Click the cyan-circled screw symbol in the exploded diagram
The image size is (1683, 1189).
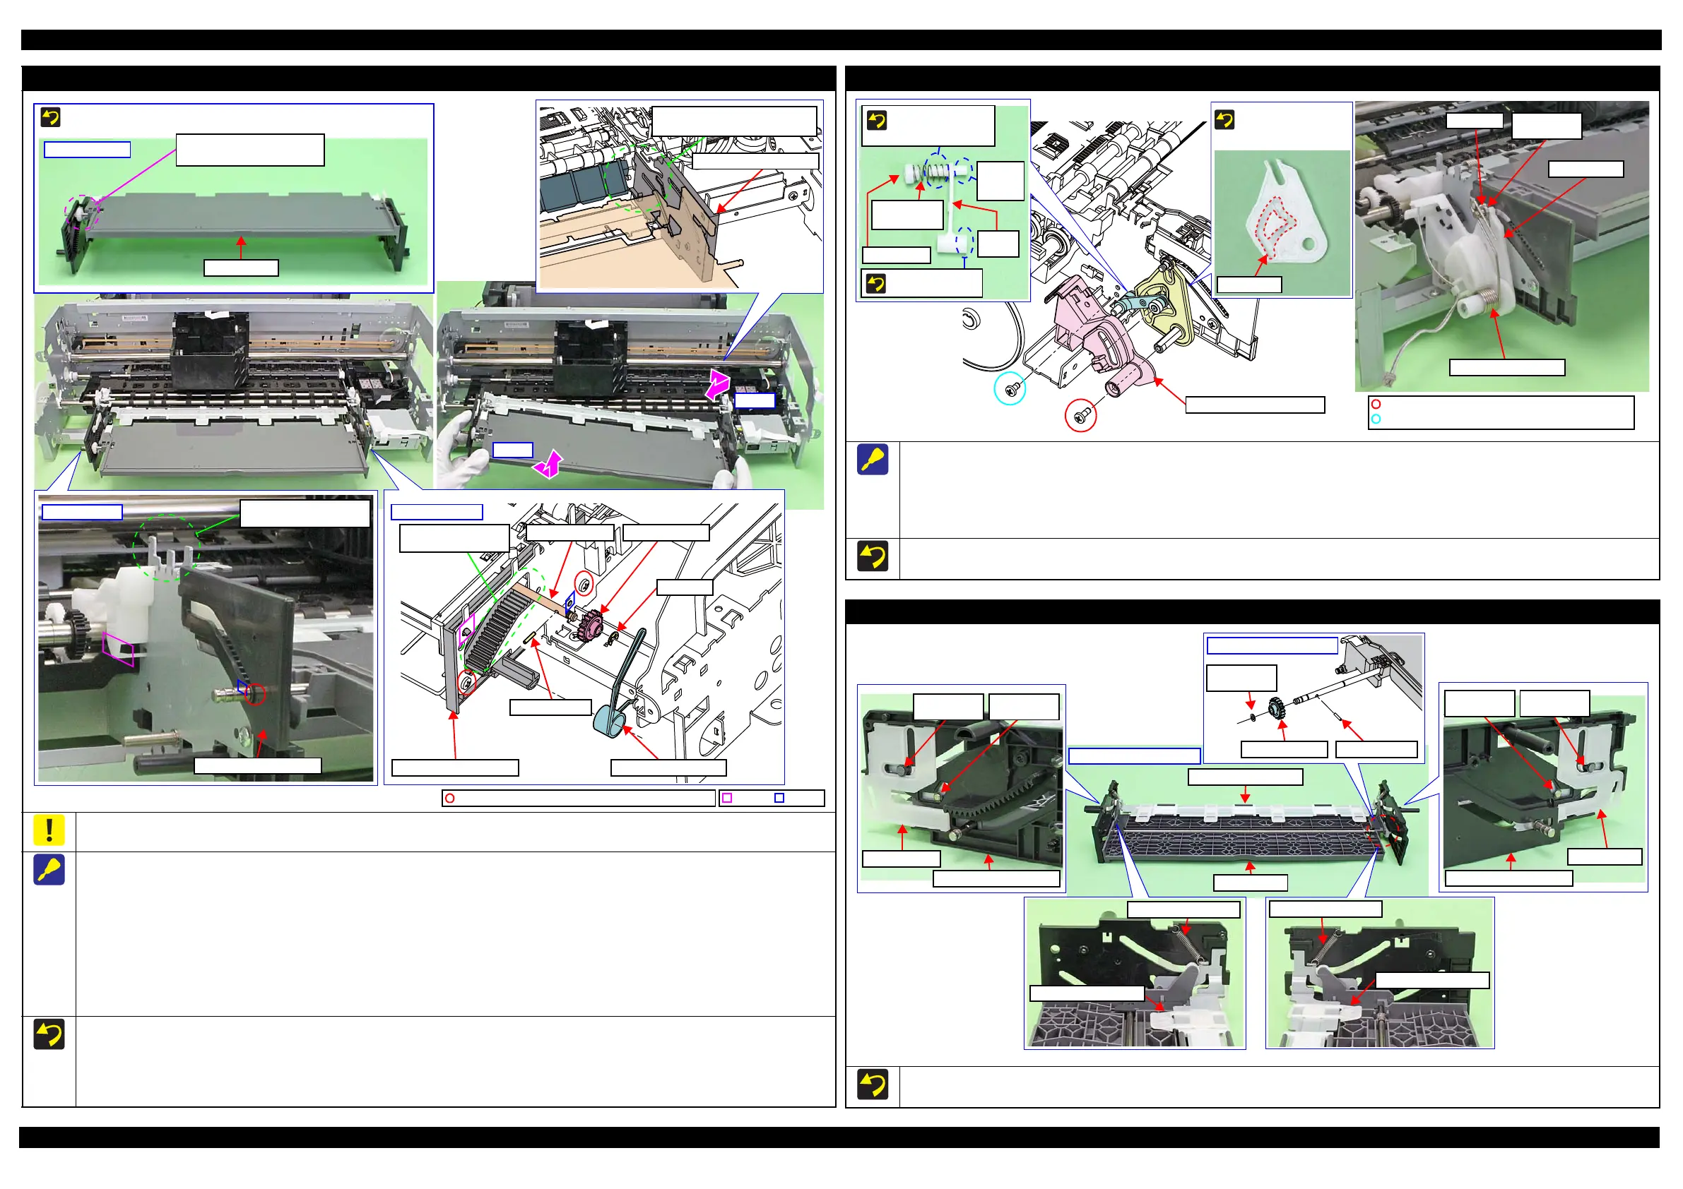[1010, 389]
